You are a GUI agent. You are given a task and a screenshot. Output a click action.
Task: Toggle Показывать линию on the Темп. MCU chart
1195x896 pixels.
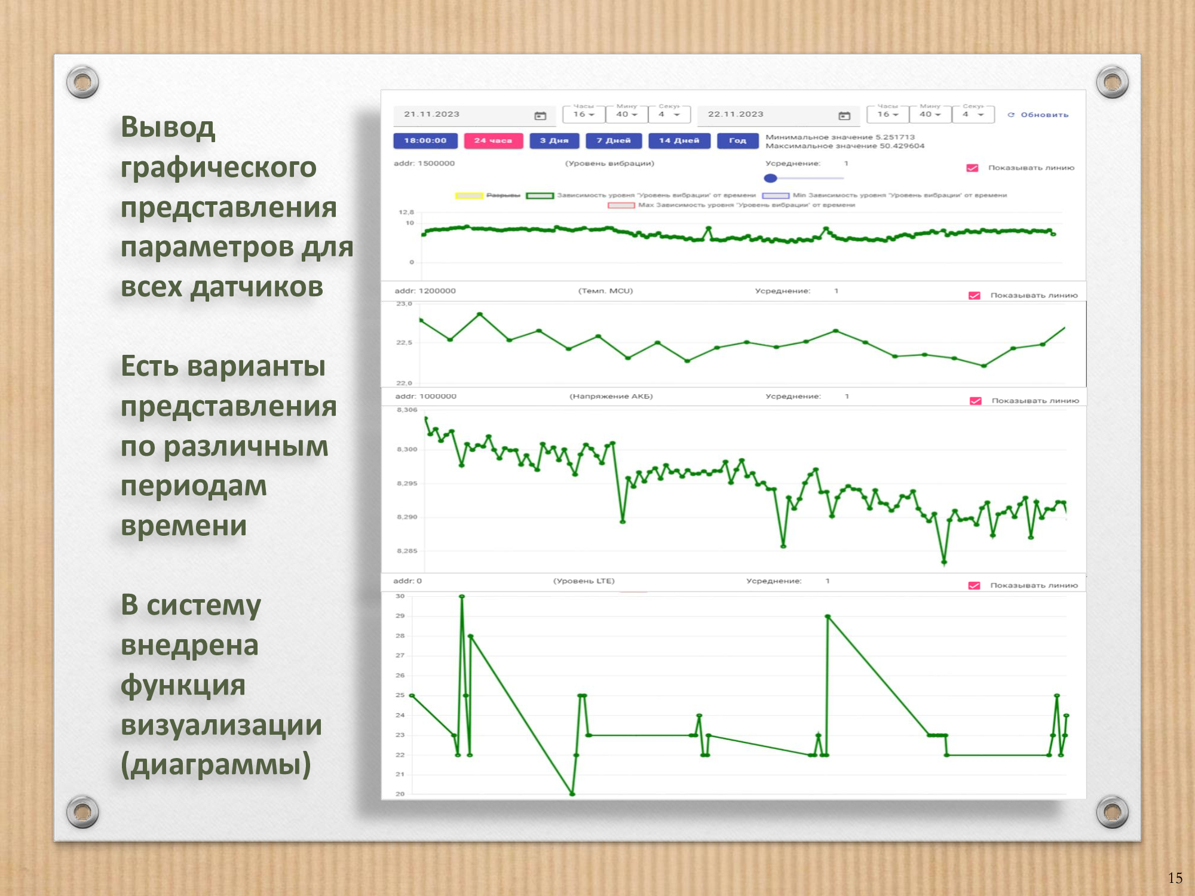coord(975,296)
